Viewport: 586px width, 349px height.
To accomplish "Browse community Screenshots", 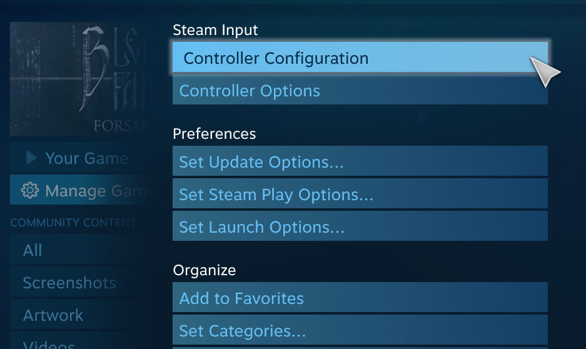I will point(69,283).
